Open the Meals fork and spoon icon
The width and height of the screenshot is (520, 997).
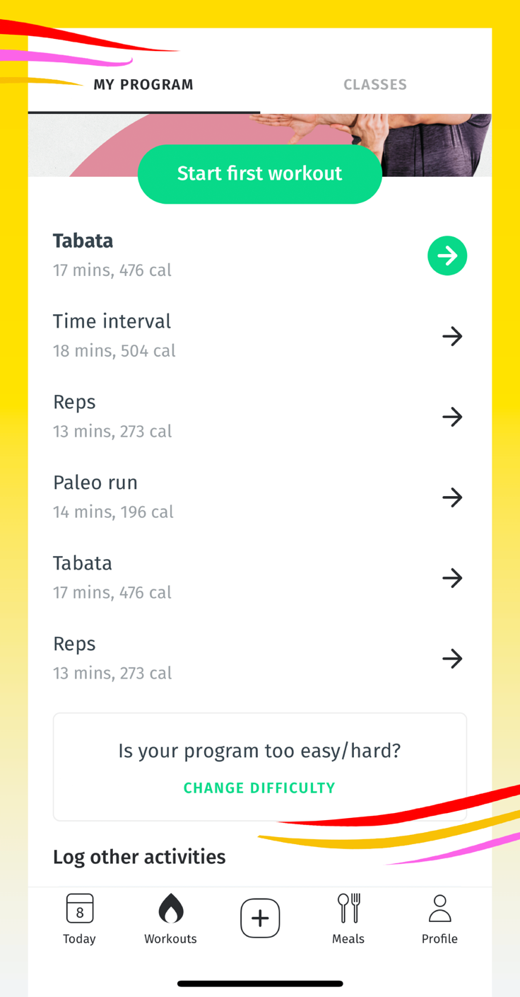(348, 909)
